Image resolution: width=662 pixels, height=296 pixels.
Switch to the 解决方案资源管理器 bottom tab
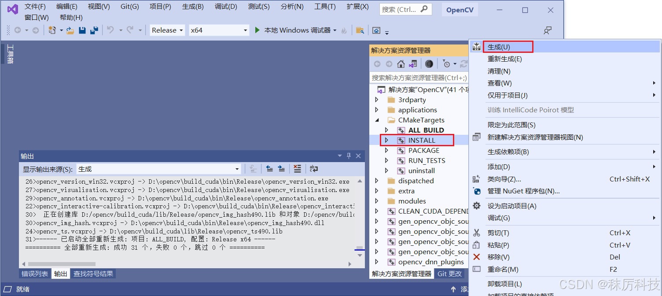click(401, 274)
